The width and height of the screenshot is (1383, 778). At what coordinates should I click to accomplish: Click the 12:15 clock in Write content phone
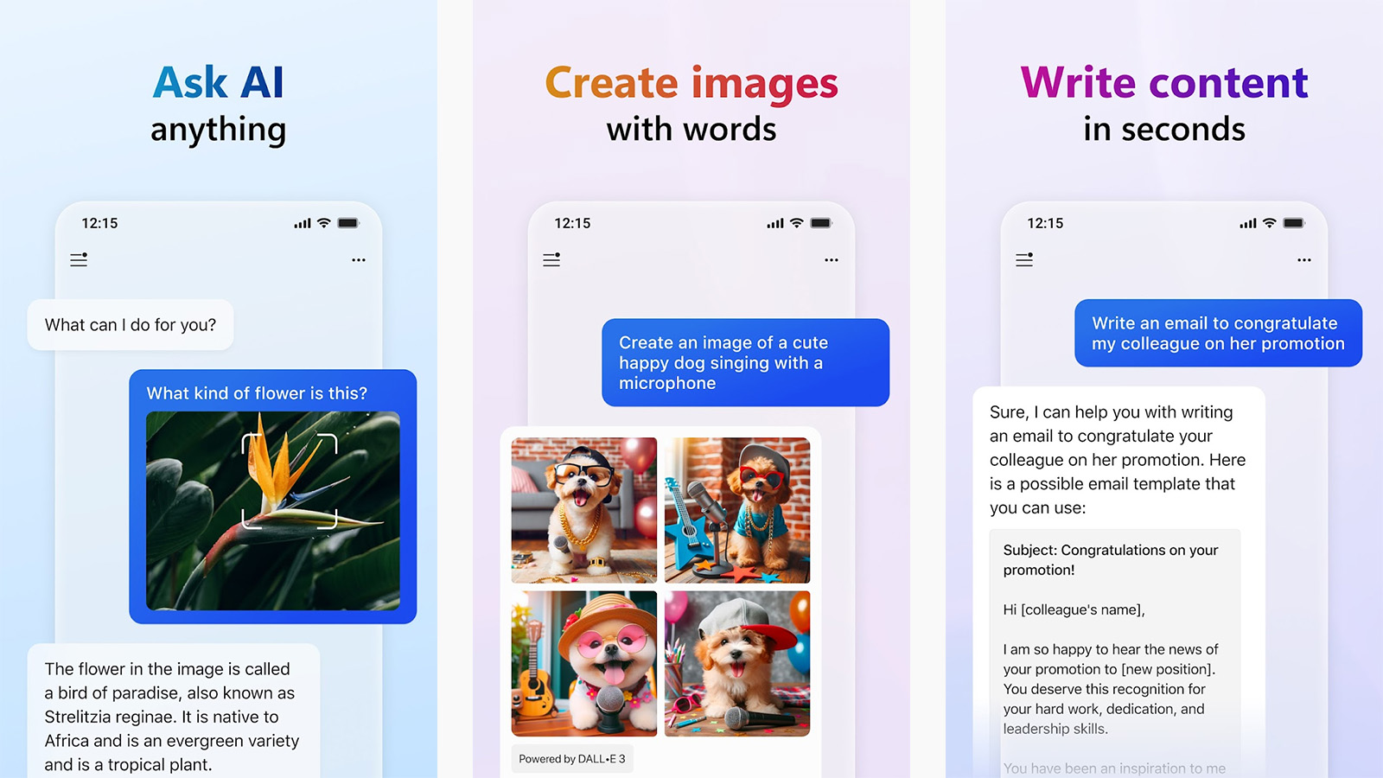pos(1045,223)
